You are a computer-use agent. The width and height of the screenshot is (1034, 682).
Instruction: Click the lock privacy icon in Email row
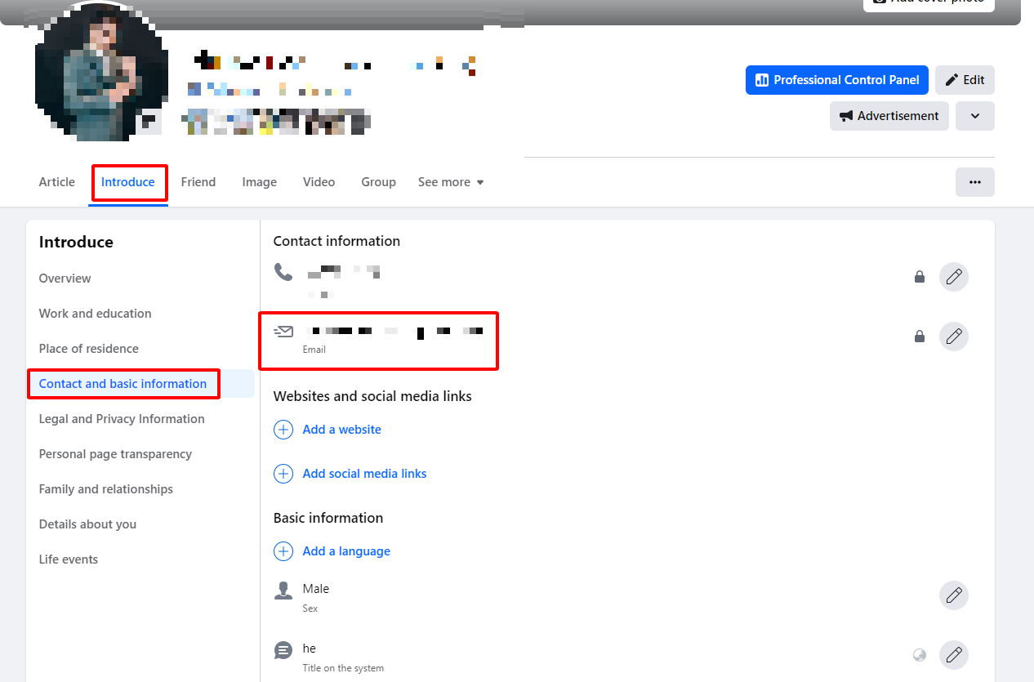(x=920, y=336)
